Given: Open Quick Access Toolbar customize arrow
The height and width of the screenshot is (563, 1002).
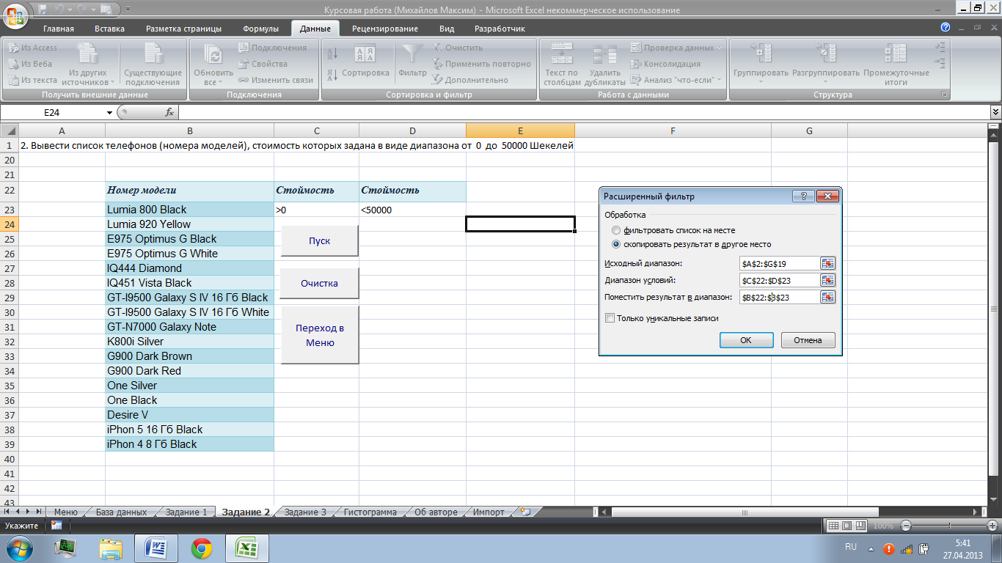Looking at the screenshot, I should (x=128, y=10).
